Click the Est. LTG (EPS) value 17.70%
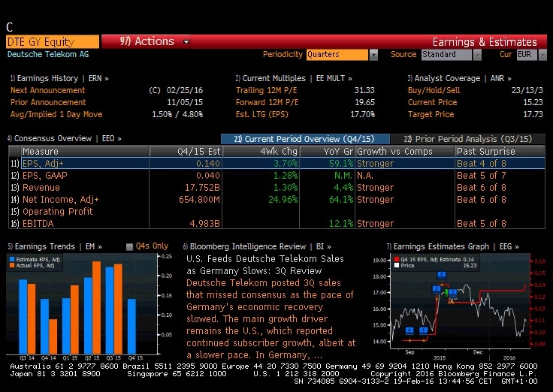This screenshot has width=553, height=392. [362, 114]
